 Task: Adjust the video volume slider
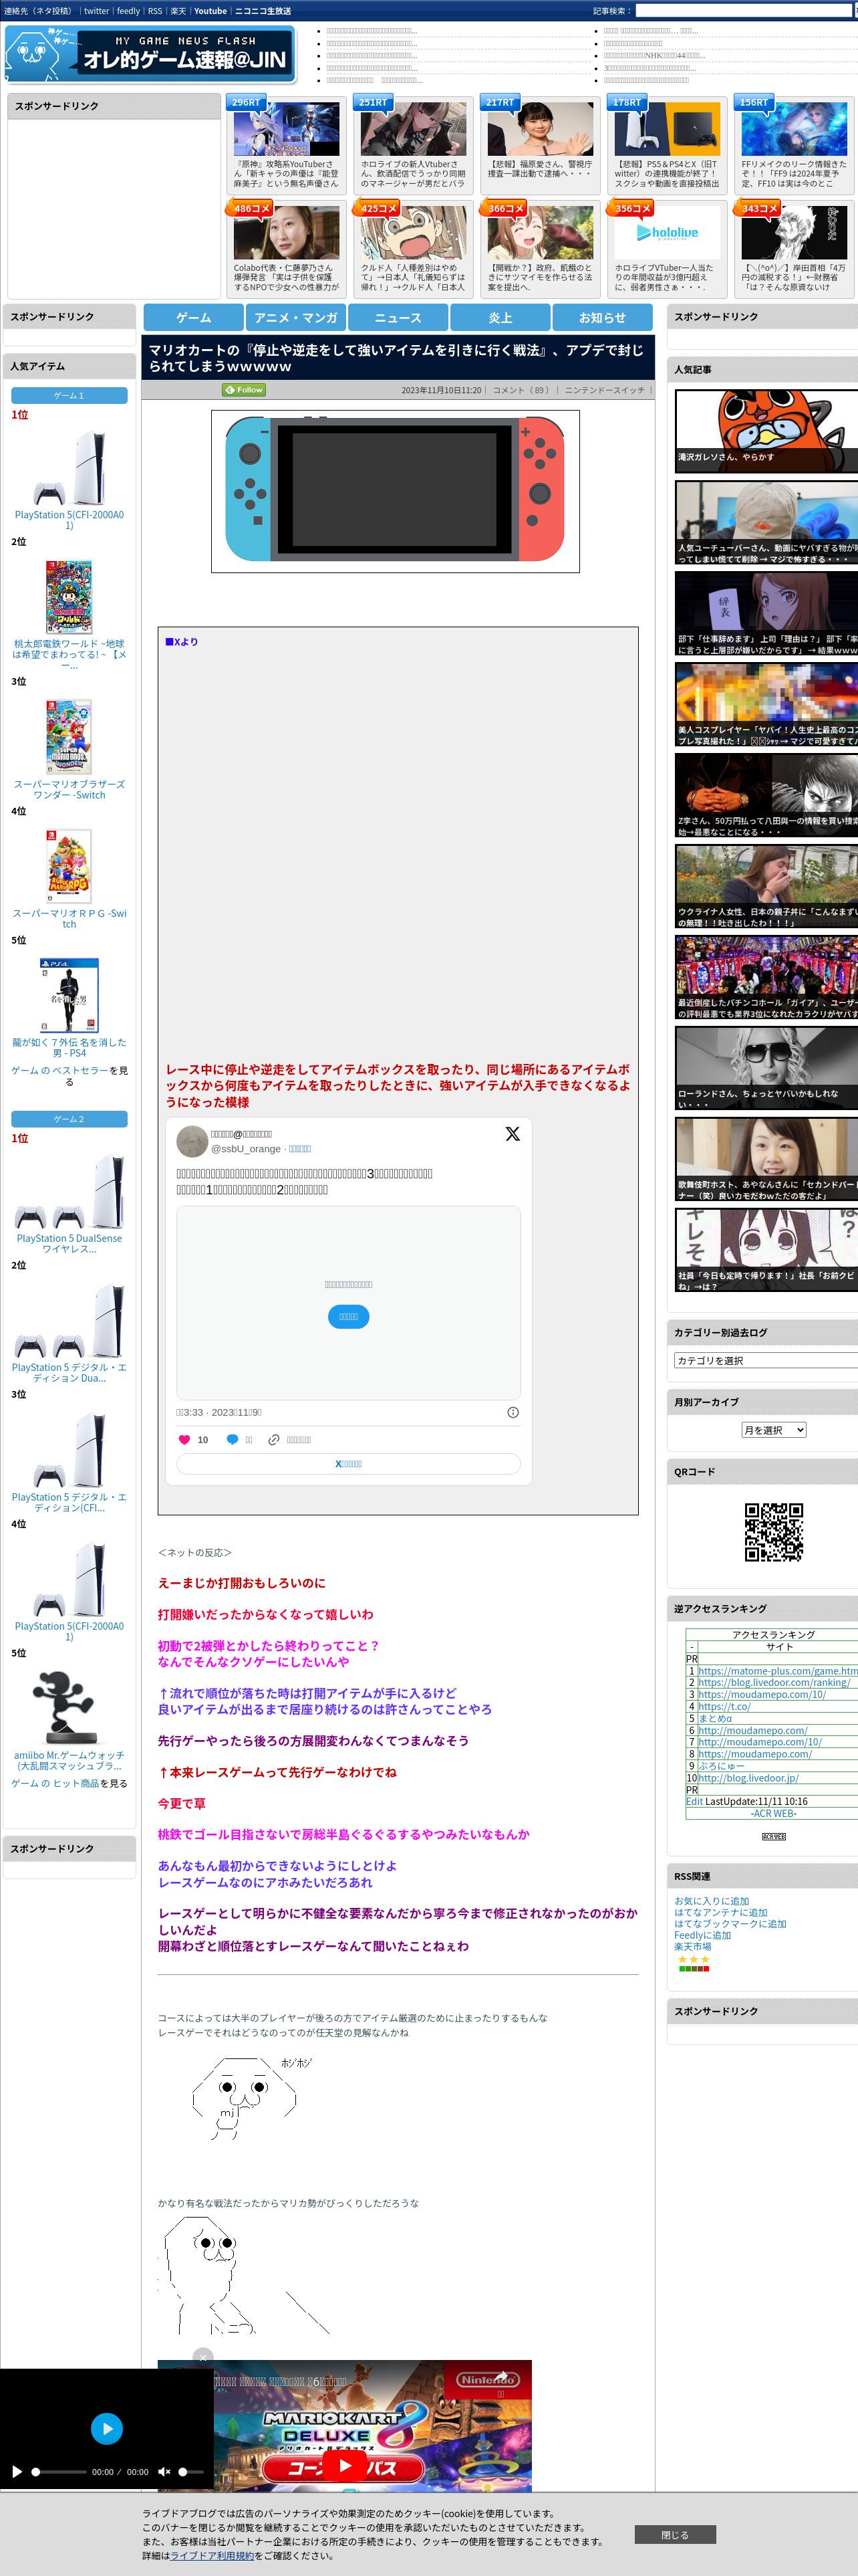[x=192, y=2471]
